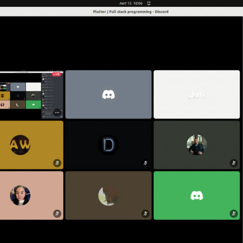Focus the live screen share preview
Screen dimensions: 243x243
(x=32, y=94)
